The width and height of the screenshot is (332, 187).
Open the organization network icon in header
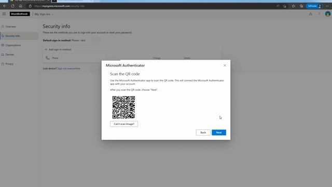310,14
